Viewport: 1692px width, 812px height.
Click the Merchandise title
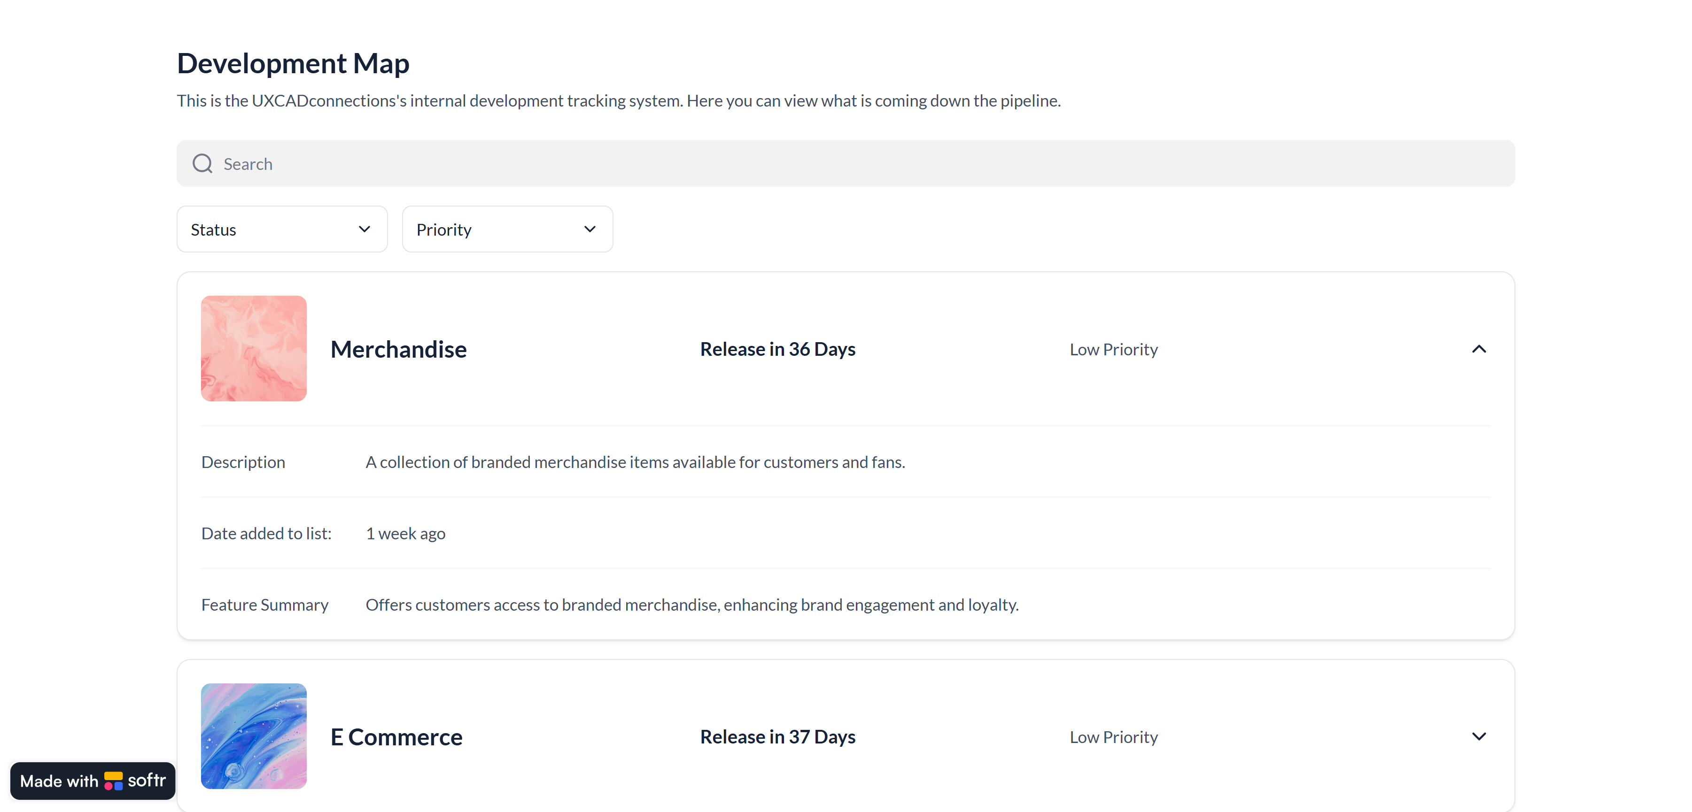pos(398,350)
